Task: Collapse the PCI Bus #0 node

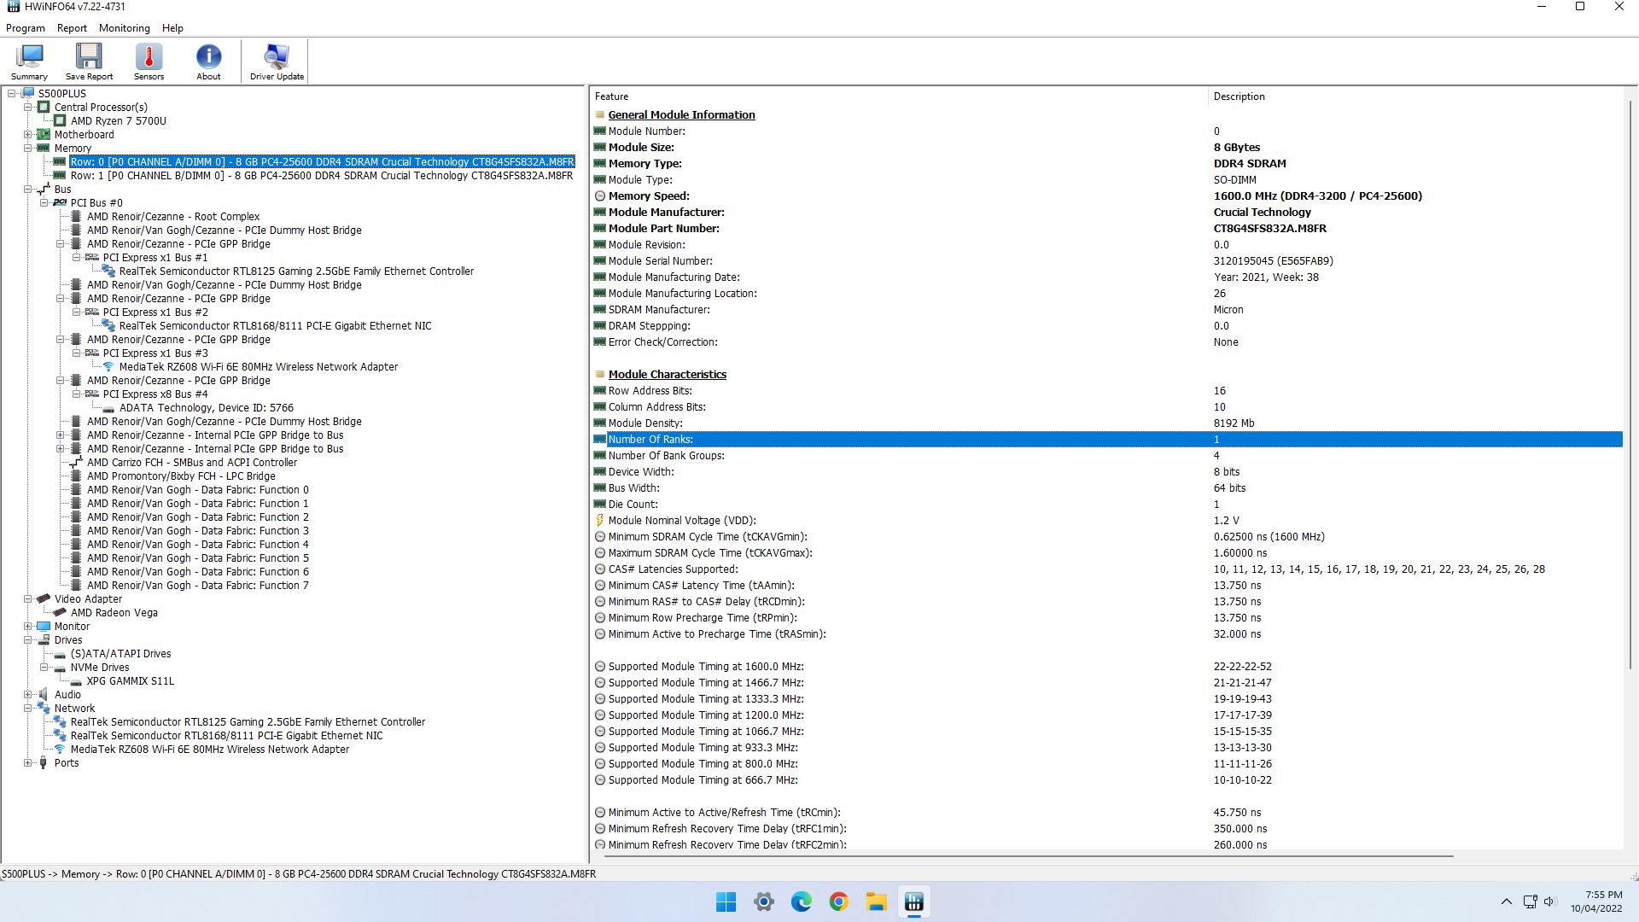Action: [x=44, y=203]
